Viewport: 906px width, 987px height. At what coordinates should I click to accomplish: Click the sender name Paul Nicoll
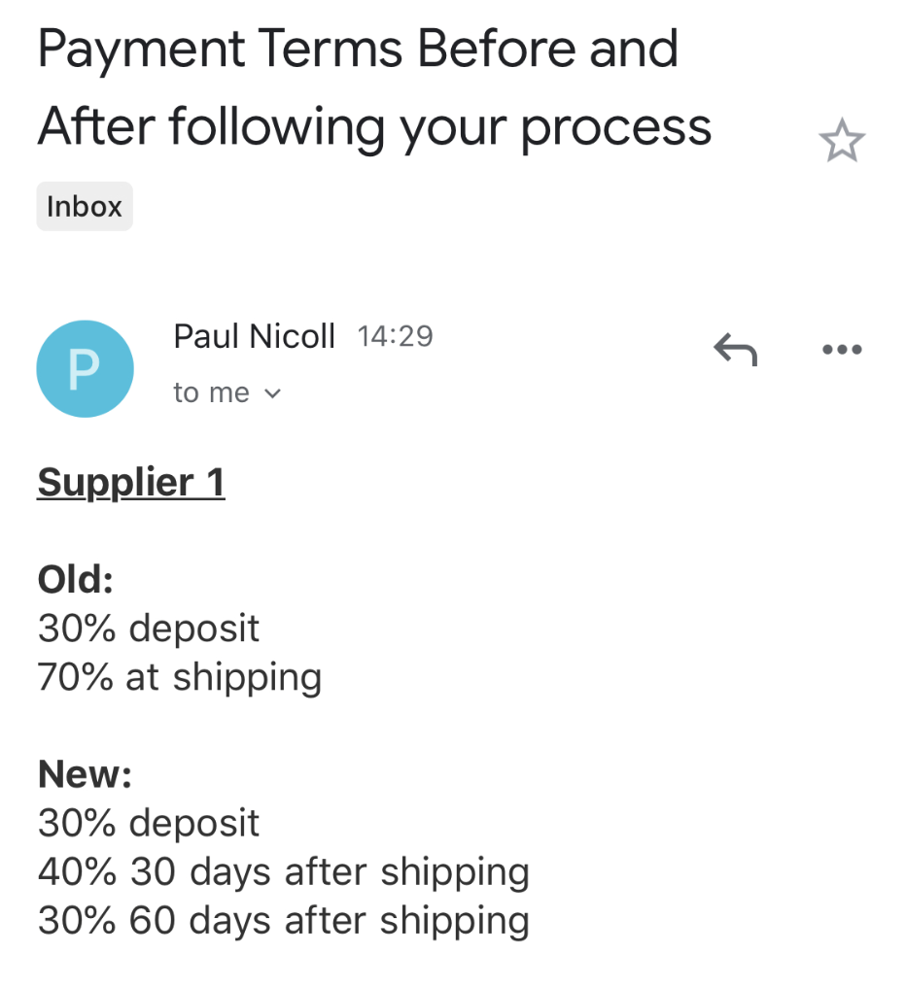254,335
